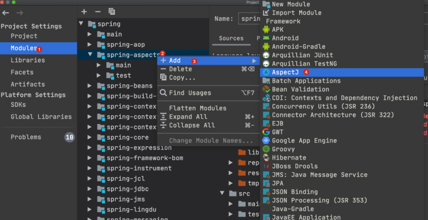Click the Hibernate framework icon
This screenshot has height=220, width=428.
point(266,158)
